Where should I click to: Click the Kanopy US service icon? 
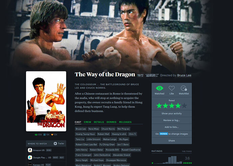(x=30, y=165)
